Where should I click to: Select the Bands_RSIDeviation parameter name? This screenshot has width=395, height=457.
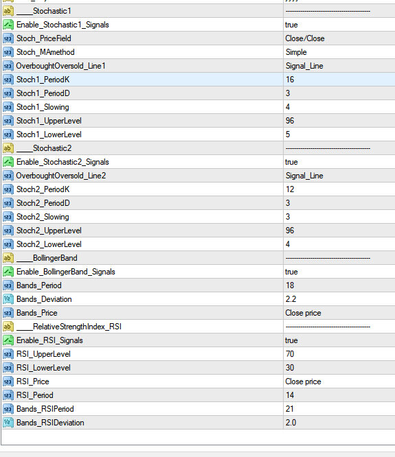[x=50, y=423]
